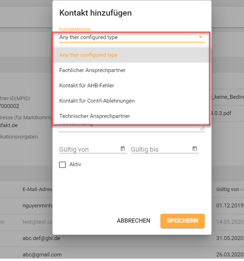Enable the Aktiv checkbox

coord(62,165)
